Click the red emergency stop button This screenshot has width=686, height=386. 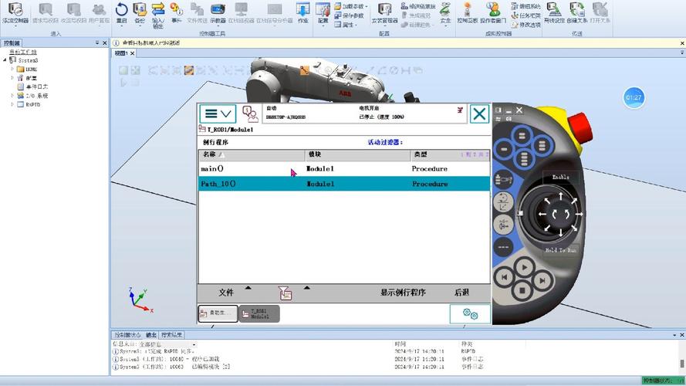[x=580, y=128]
